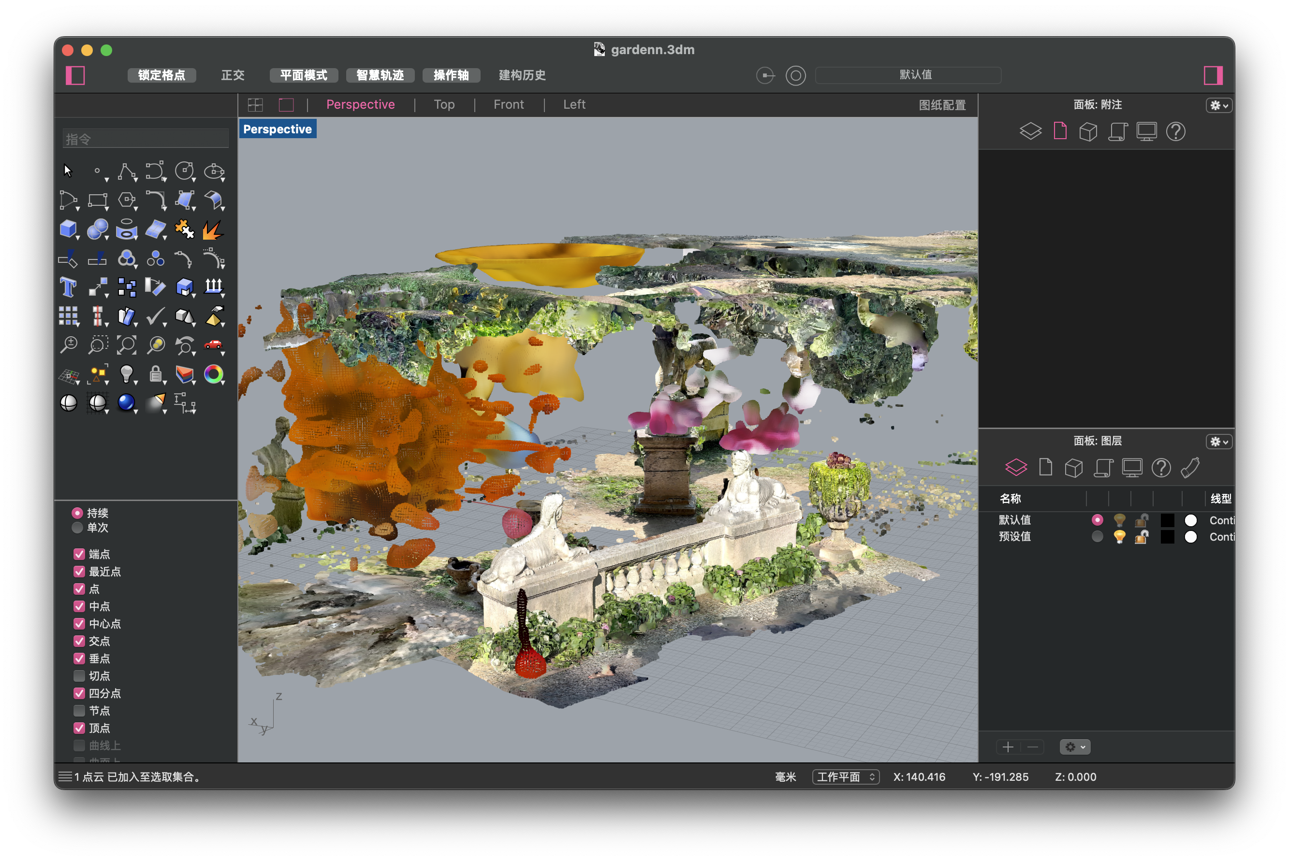1289x861 pixels.
Task: Add a new layer with plus button
Action: (x=1008, y=747)
